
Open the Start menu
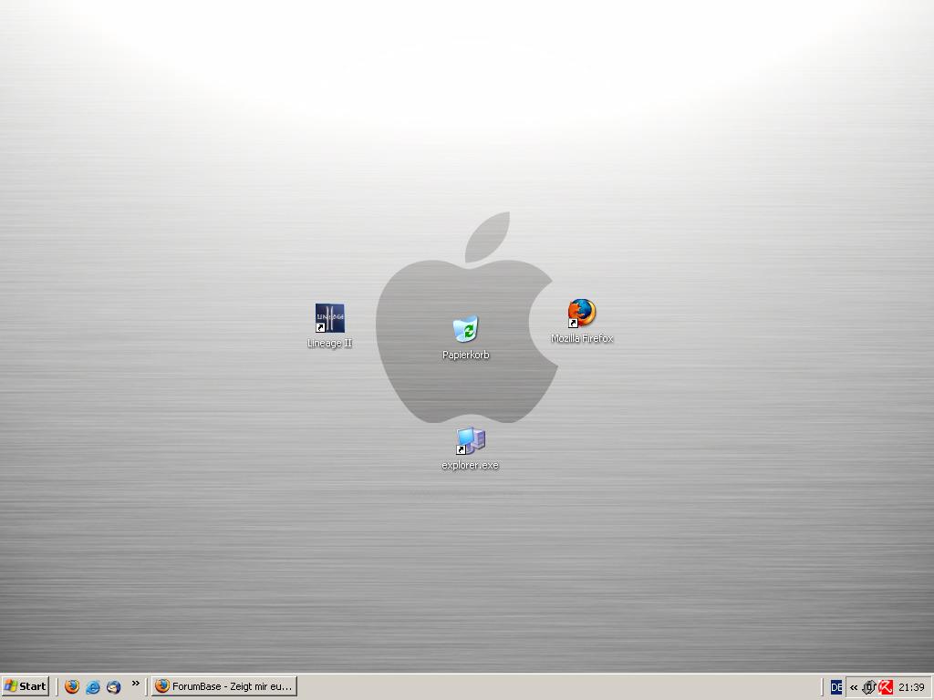pyautogui.click(x=25, y=686)
